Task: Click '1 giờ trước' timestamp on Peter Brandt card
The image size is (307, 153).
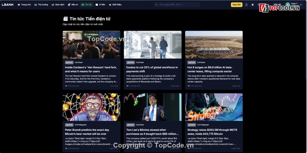Action: coord(113,148)
